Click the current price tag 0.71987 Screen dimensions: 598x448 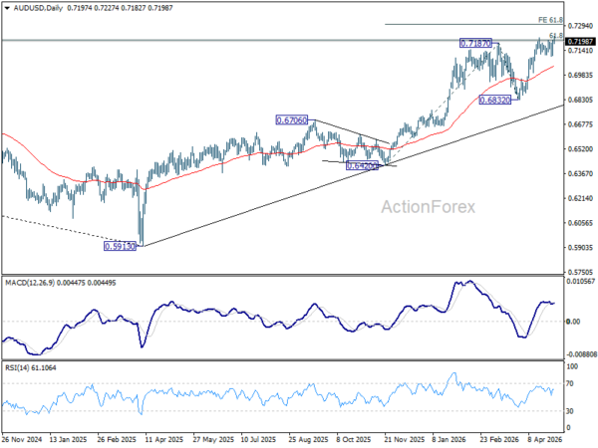point(580,41)
